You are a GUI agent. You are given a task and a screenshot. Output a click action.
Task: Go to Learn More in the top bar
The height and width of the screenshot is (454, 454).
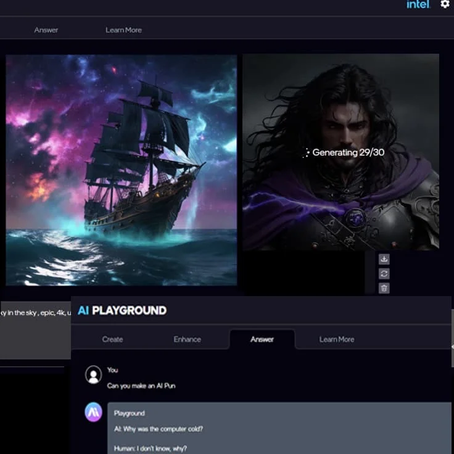[x=123, y=30]
